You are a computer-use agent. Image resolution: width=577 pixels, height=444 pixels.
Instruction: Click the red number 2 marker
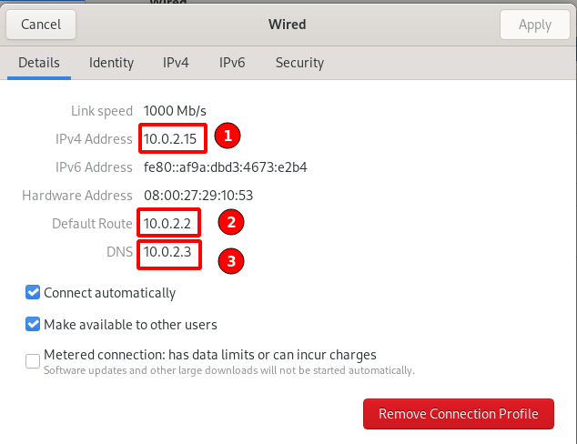[231, 221]
